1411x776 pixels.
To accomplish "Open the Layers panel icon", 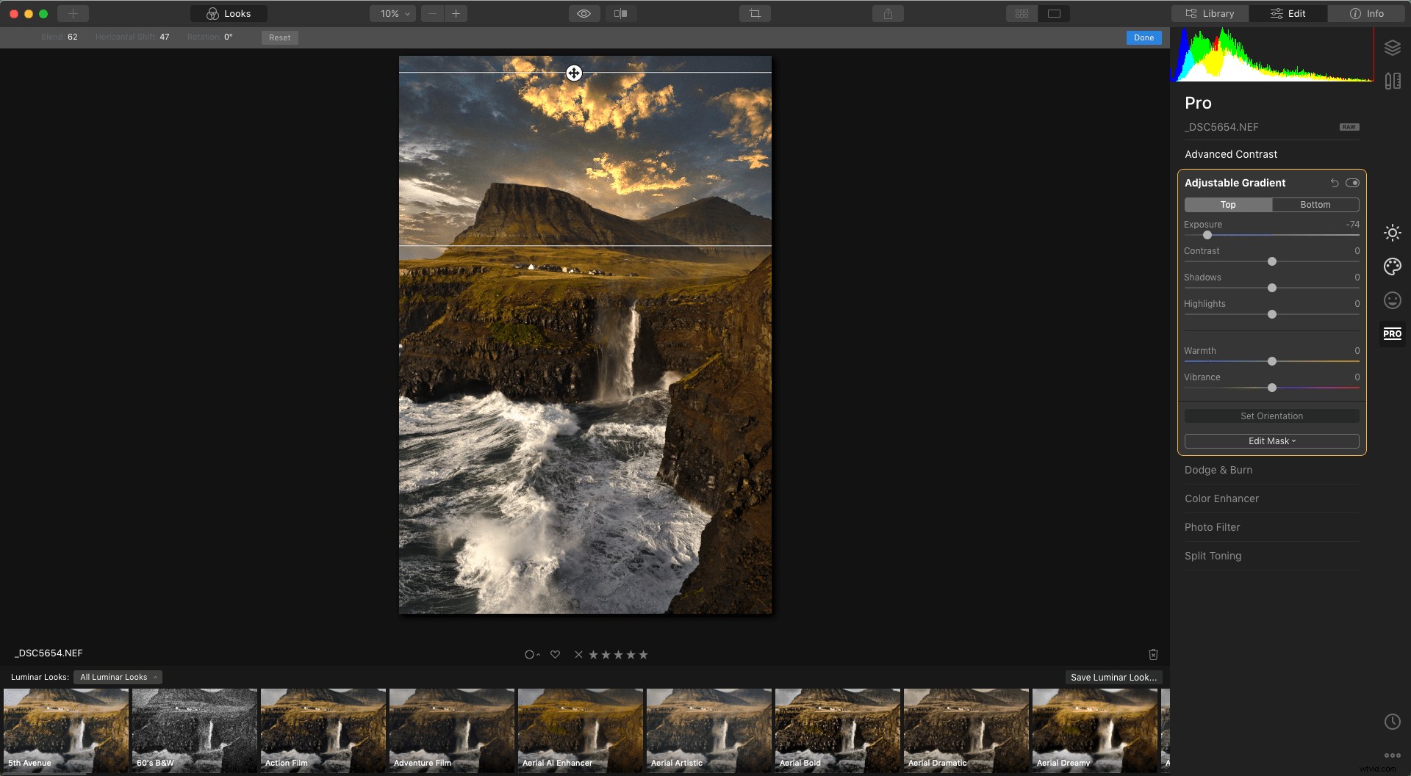I will pos(1393,48).
